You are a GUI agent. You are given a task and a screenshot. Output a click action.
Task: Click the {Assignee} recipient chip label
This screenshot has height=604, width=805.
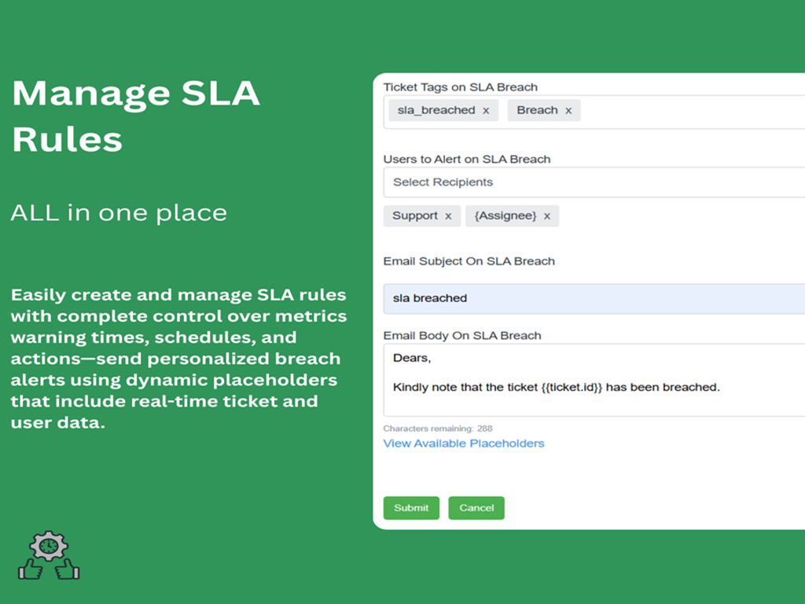click(x=505, y=216)
